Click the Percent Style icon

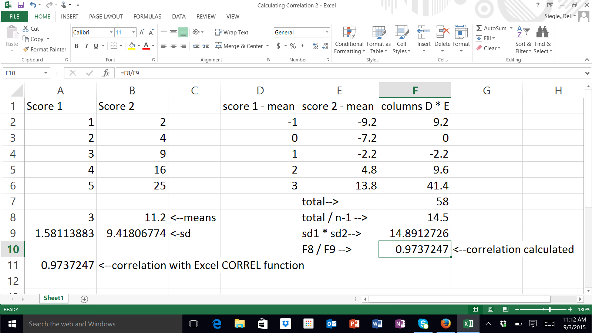pos(293,46)
